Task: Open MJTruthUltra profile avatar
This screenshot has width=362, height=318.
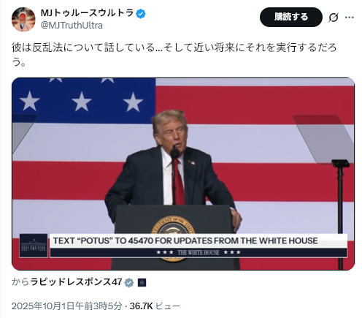Action: point(23,19)
